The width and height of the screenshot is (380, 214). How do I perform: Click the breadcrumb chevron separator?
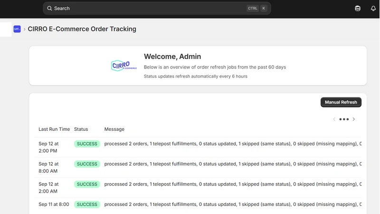click(25, 29)
